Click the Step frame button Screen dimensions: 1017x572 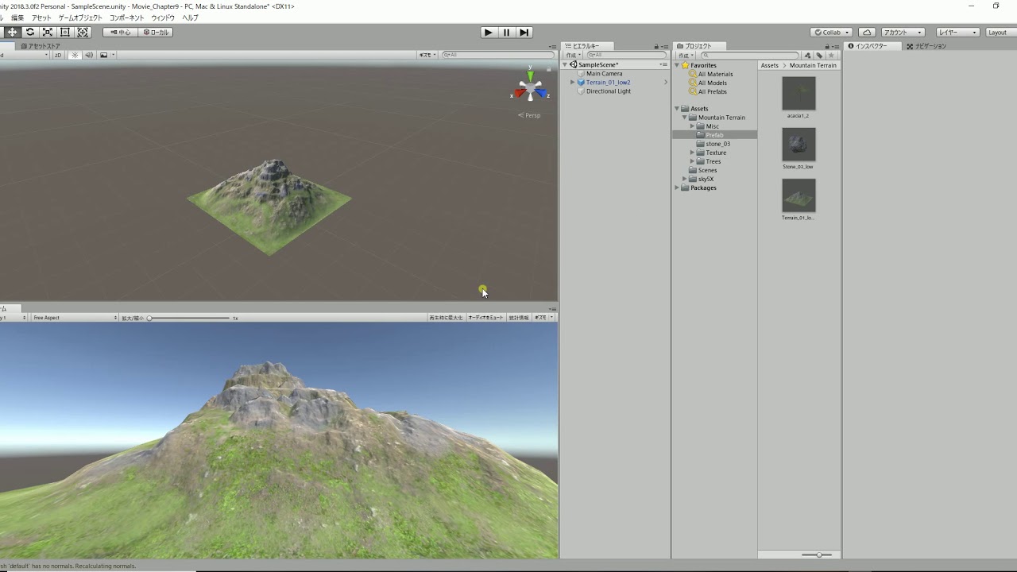pos(524,33)
